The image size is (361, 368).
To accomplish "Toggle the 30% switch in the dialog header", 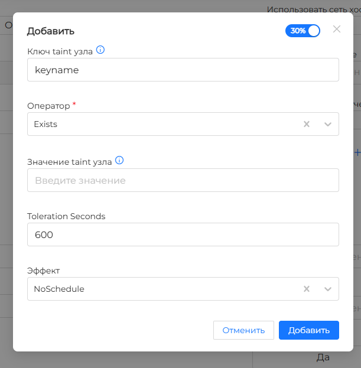I will click(x=303, y=31).
